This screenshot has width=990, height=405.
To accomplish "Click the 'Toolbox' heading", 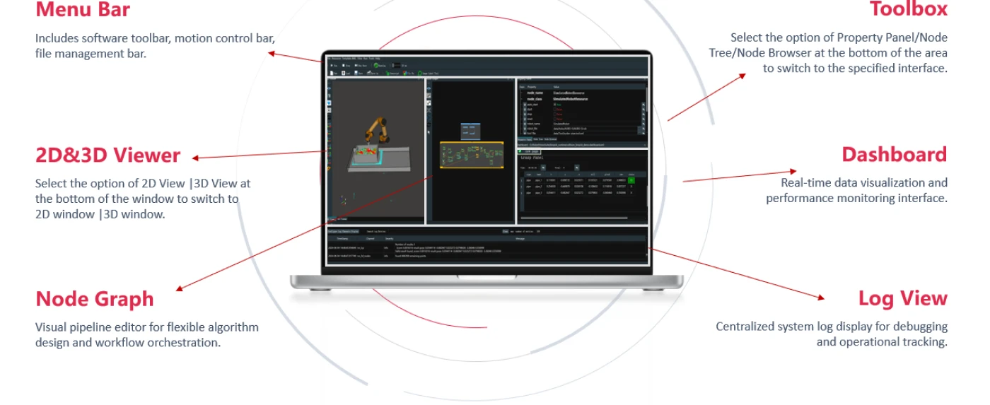I will [x=908, y=8].
